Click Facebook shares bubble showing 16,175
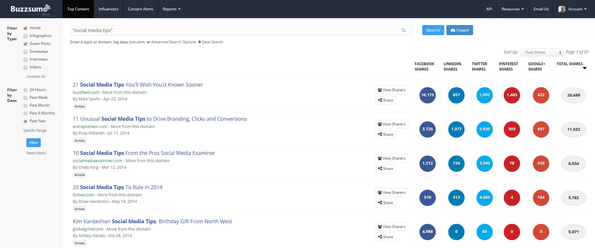Viewport: 595px width, 248px height. pyautogui.click(x=427, y=95)
